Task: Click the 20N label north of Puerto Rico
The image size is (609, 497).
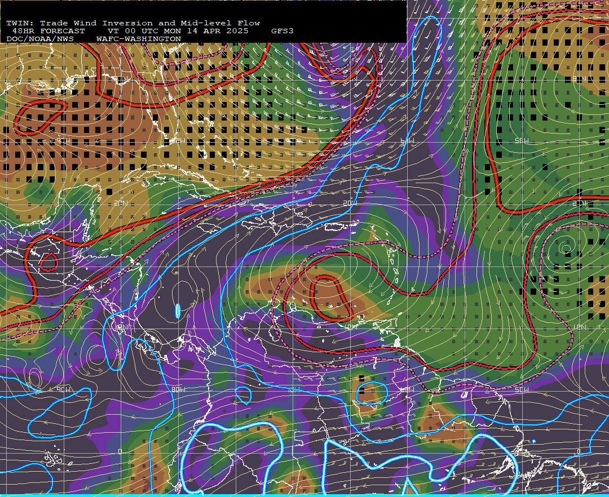Action: (350, 203)
